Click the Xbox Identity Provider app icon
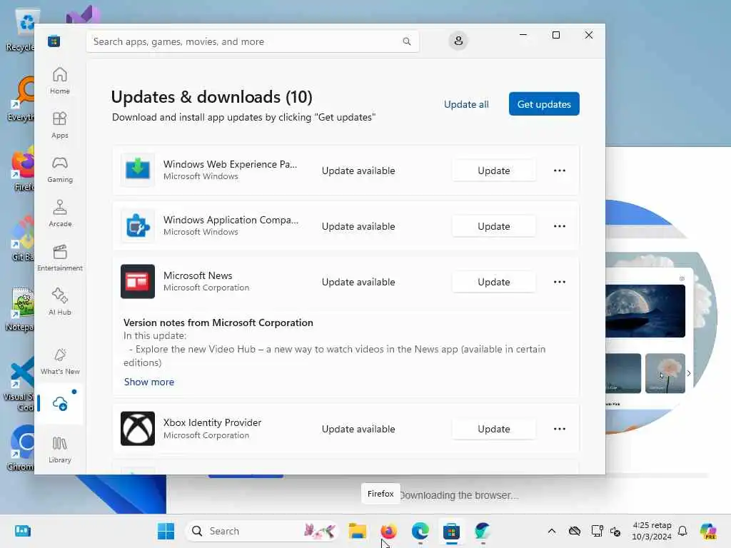This screenshot has width=731, height=548. [138, 428]
